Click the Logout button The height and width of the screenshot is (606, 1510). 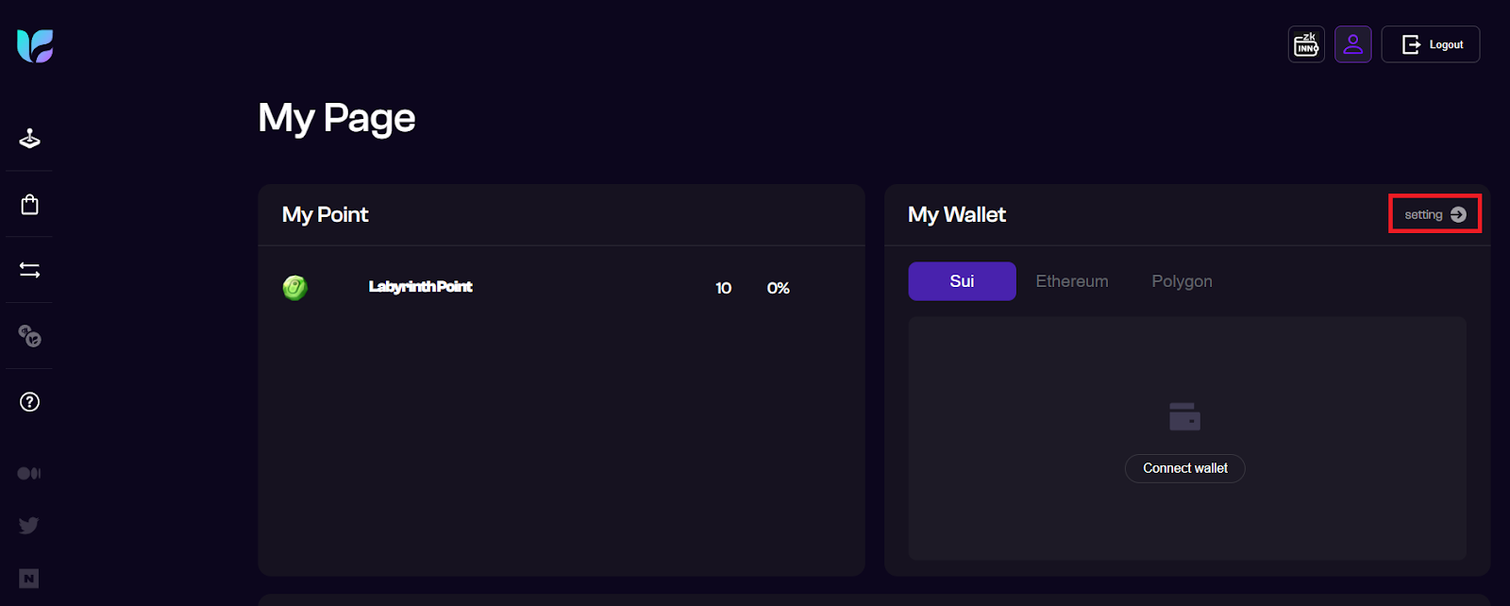coord(1431,44)
